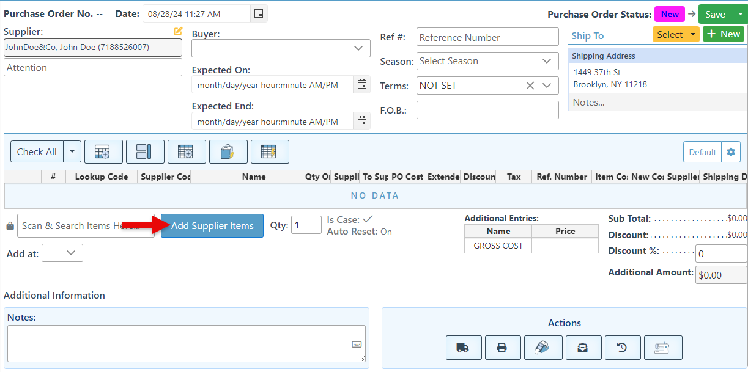Click the printer icon in Actions
Viewport: 748px width, 372px height.
tap(502, 348)
